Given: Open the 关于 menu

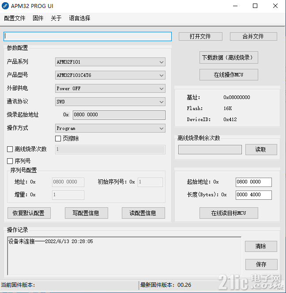Looking at the screenshot, I should (x=56, y=18).
